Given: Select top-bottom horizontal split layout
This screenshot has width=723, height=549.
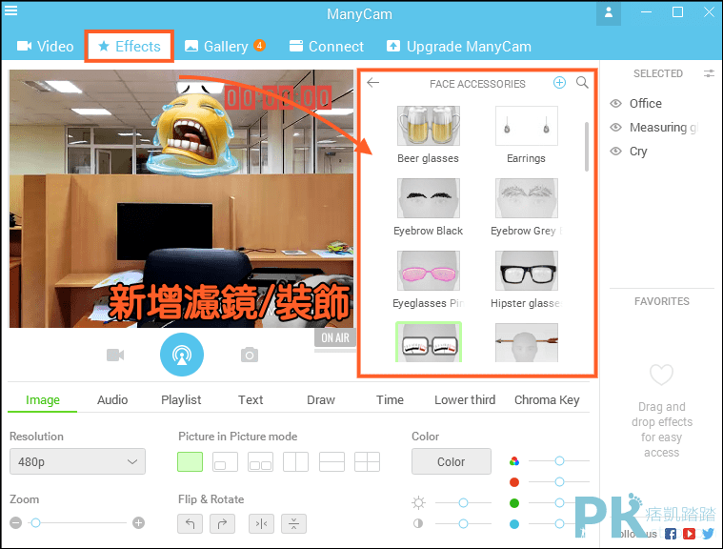Looking at the screenshot, I should tap(331, 462).
